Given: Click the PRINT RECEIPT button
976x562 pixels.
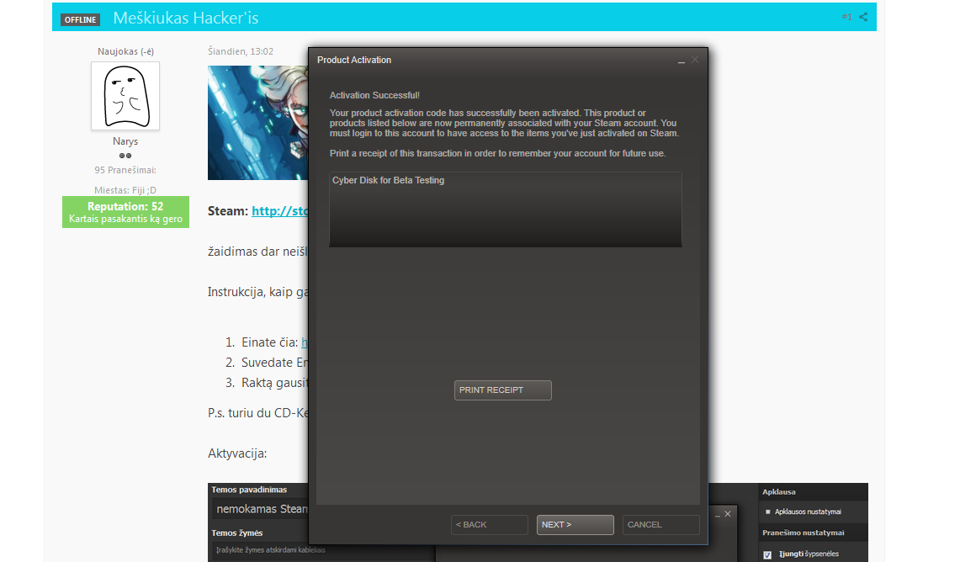Looking at the screenshot, I should click(x=503, y=390).
